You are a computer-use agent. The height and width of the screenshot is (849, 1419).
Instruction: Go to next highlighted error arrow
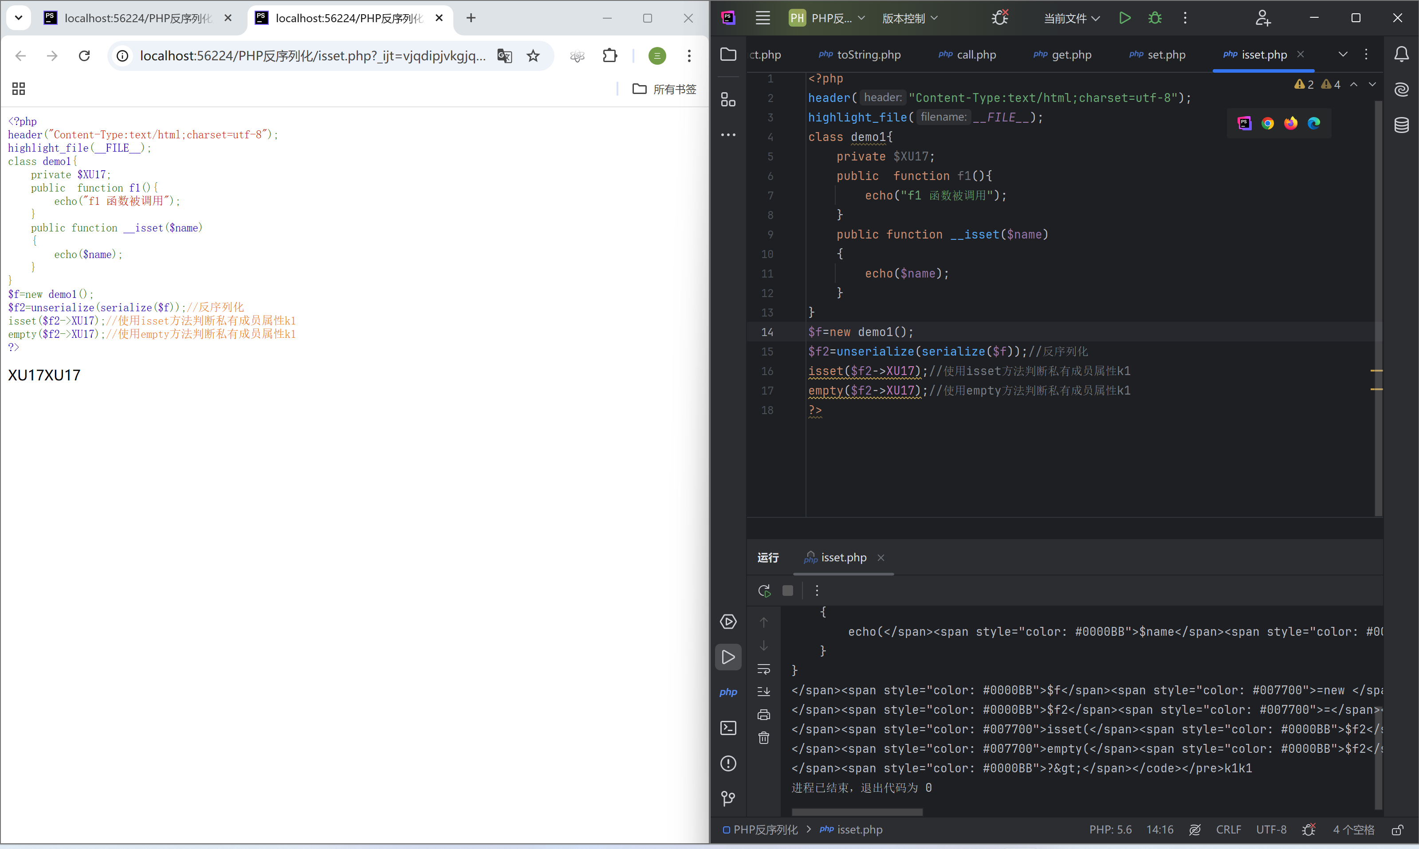coord(1372,84)
